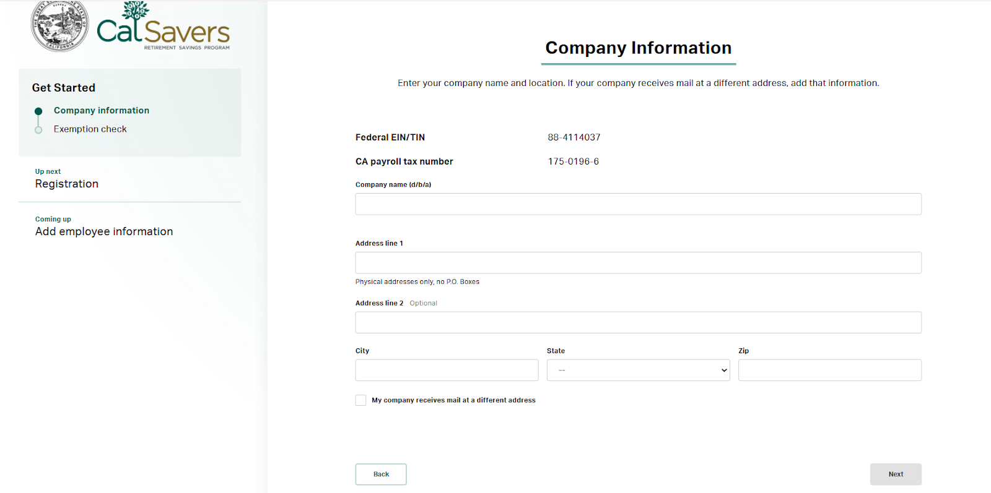Image resolution: width=991 pixels, height=493 pixels.
Task: Enable 'My company receives mail at a different address'
Action: (x=360, y=400)
